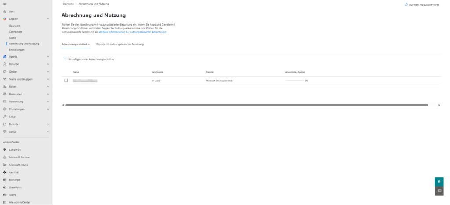The height and width of the screenshot is (205, 450).
Task: Click the hamburger navigation menu icon
Action: pos(4,4)
